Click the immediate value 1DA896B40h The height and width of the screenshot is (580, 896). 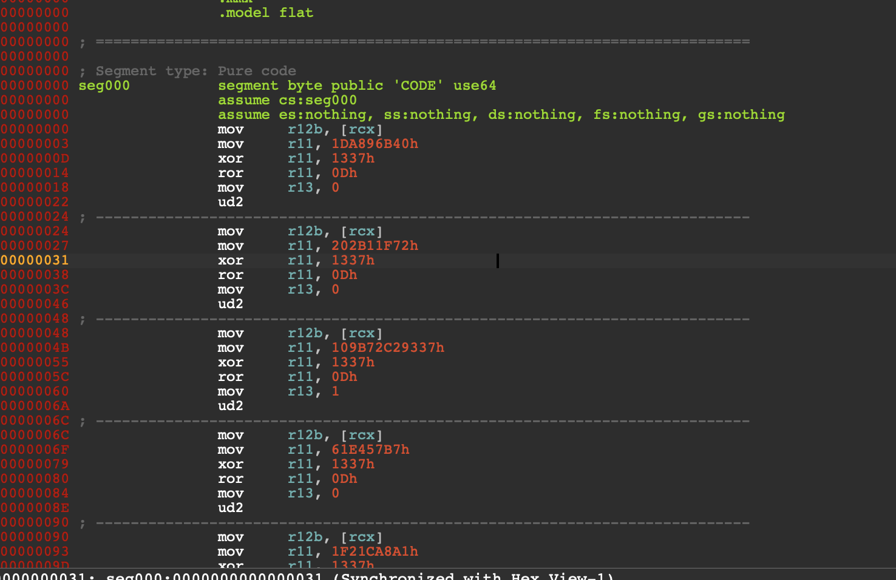pyautogui.click(x=374, y=144)
